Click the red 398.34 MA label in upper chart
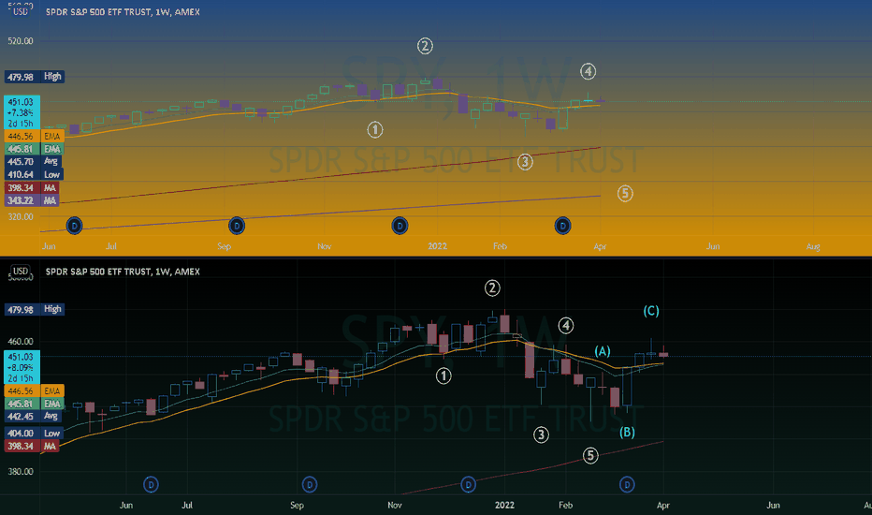This screenshot has width=872, height=515. 32,188
